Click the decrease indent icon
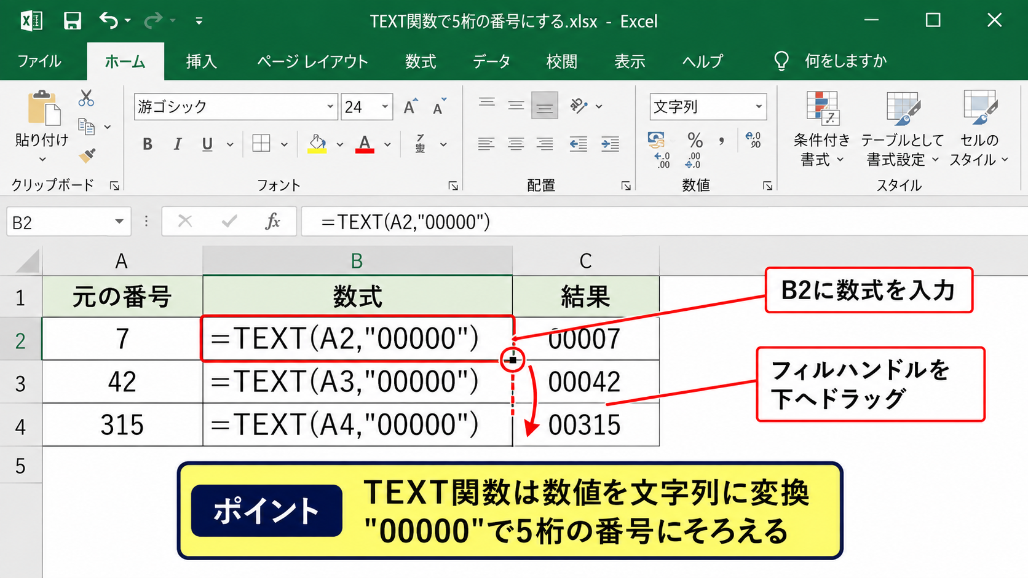 click(579, 144)
